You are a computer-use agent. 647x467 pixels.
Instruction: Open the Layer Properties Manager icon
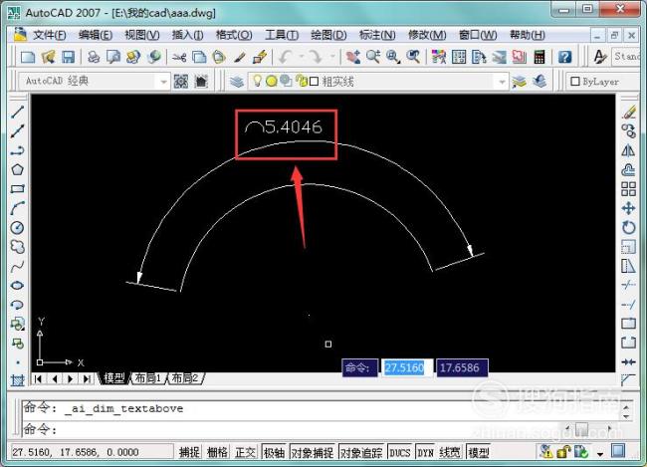tap(237, 82)
